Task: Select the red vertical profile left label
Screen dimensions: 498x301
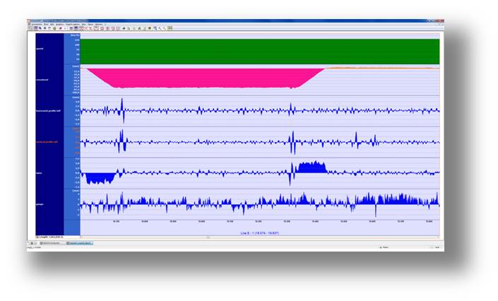Action: [48, 141]
